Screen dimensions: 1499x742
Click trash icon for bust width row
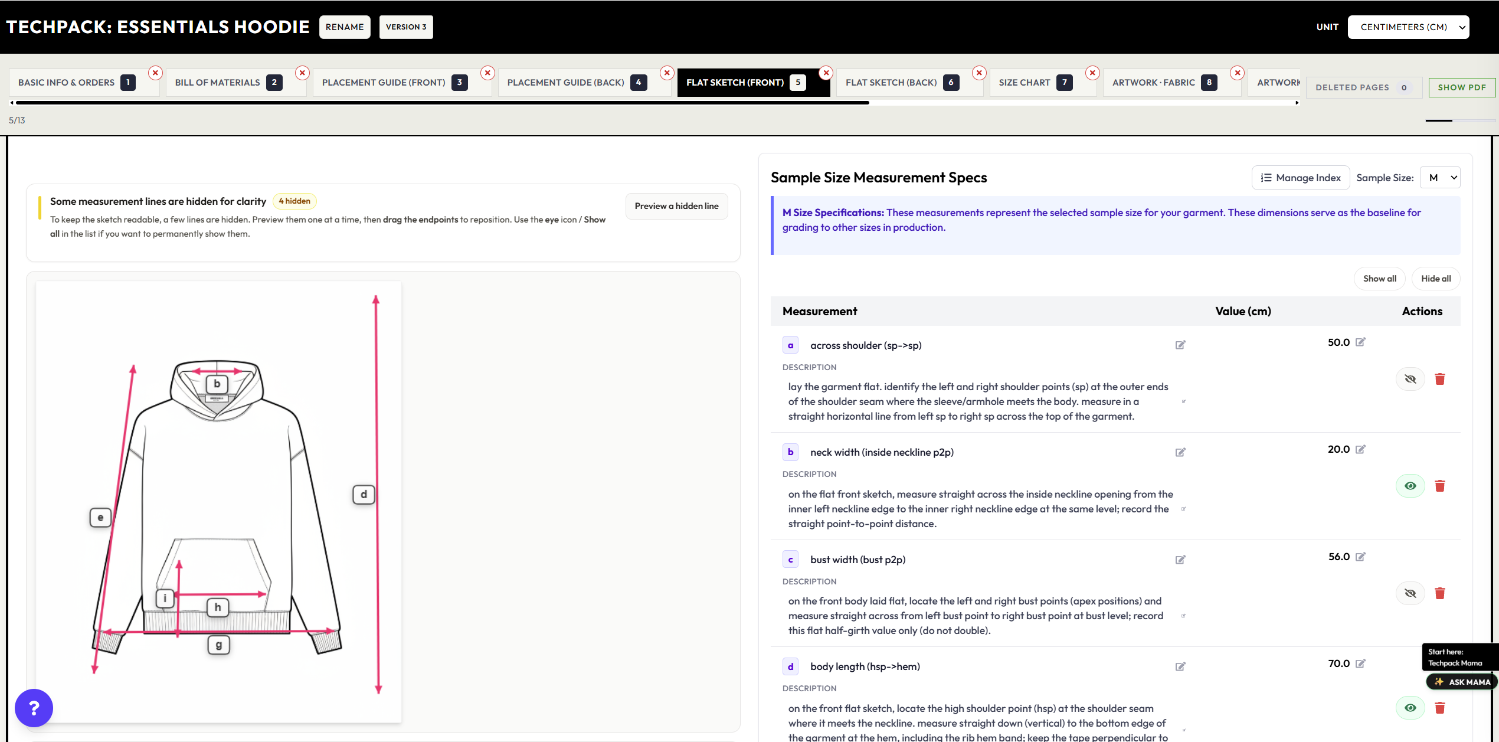(x=1439, y=593)
